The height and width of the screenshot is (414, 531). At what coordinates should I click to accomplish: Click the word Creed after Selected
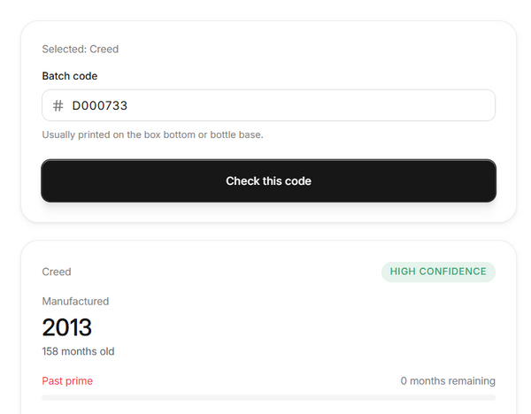coord(104,49)
